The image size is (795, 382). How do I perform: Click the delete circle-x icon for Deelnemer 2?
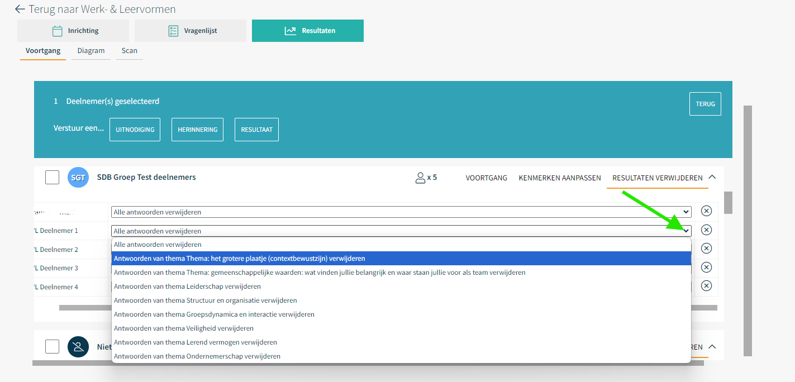click(x=706, y=249)
